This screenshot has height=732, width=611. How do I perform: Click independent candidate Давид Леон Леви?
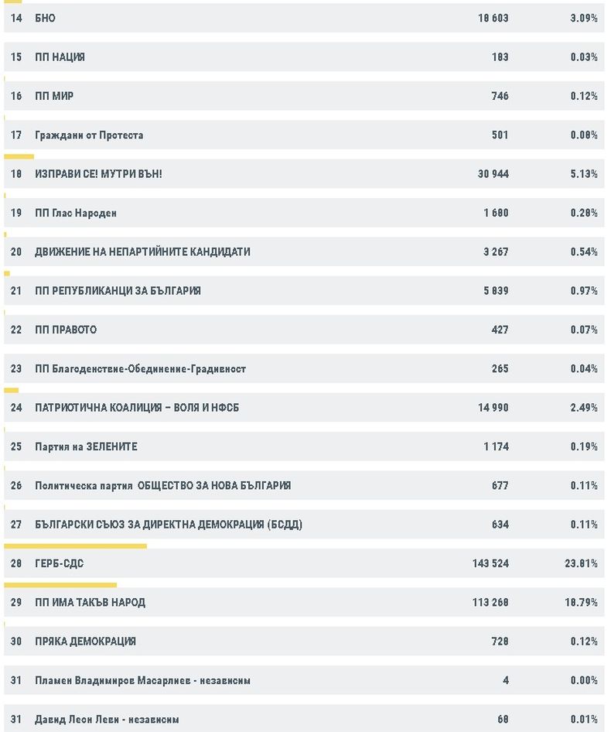click(107, 720)
